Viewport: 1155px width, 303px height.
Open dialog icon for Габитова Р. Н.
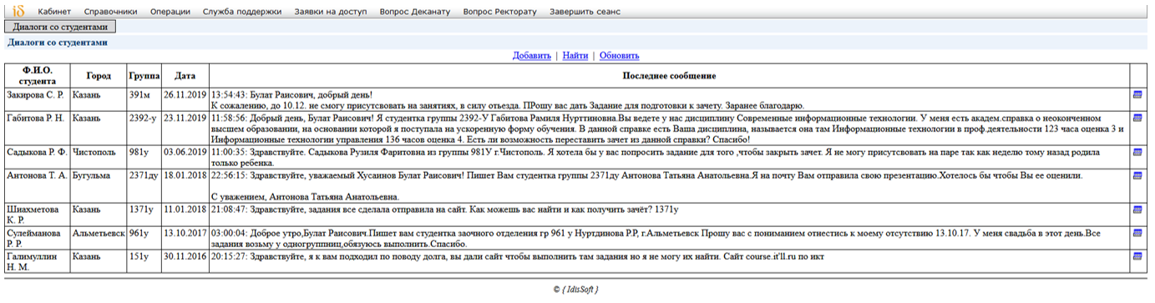[x=1137, y=119]
